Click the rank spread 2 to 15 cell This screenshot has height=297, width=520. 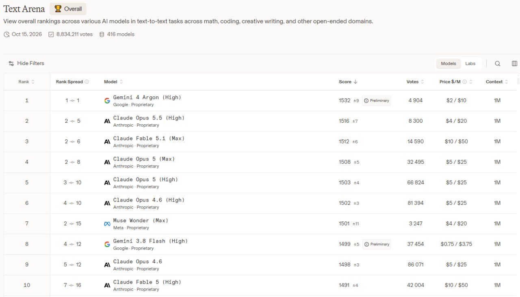[x=72, y=223]
